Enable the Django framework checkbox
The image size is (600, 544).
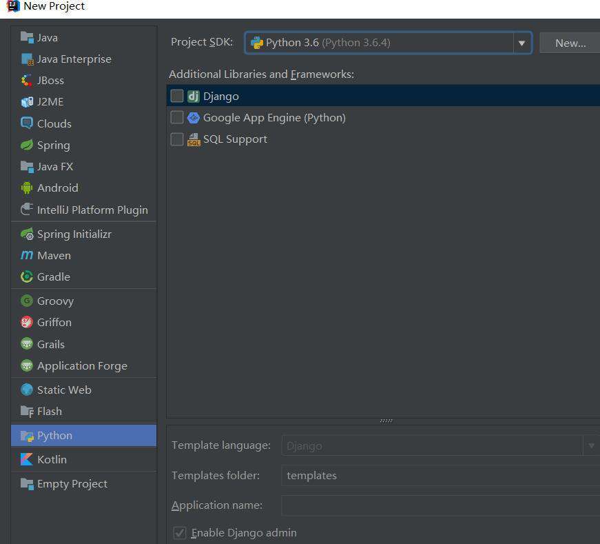tap(177, 96)
